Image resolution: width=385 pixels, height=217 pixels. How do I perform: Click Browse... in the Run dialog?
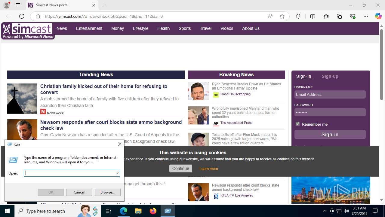(x=107, y=192)
